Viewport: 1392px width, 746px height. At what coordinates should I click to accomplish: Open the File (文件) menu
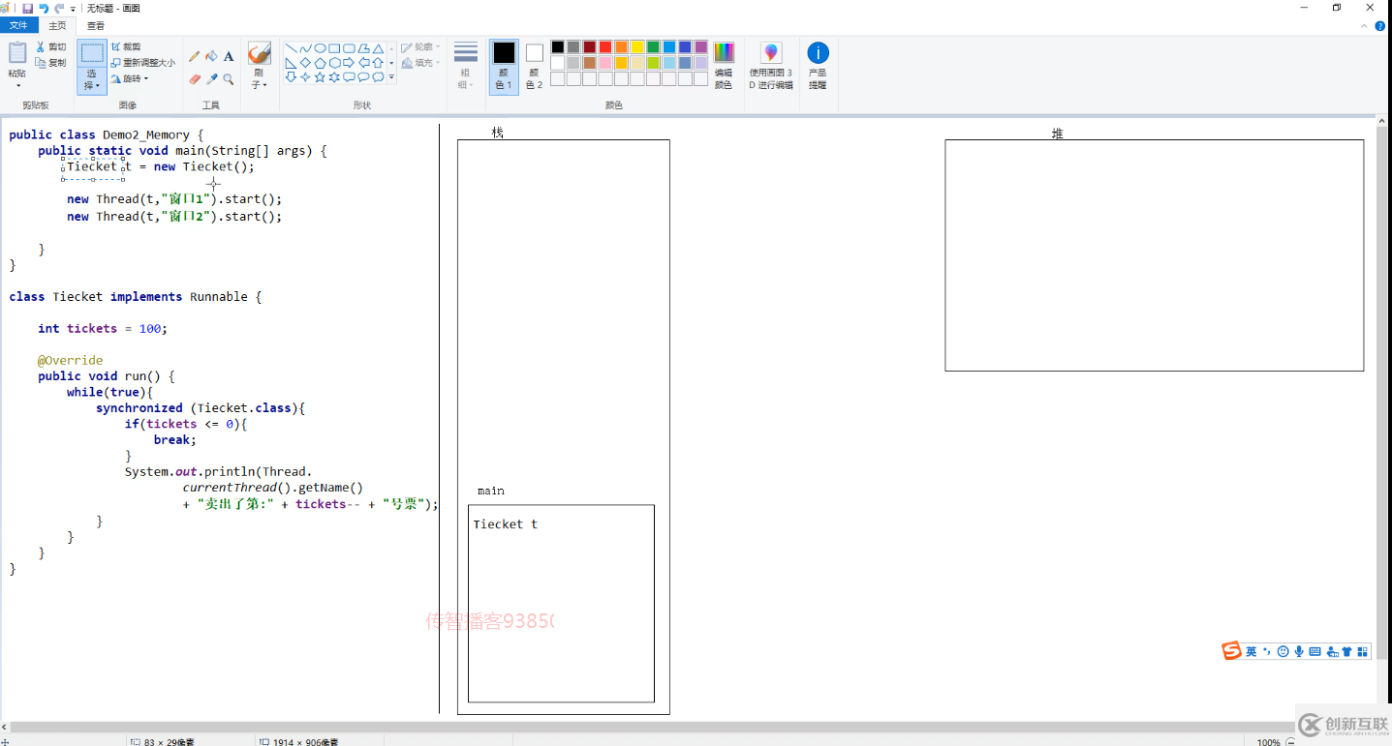[18, 25]
